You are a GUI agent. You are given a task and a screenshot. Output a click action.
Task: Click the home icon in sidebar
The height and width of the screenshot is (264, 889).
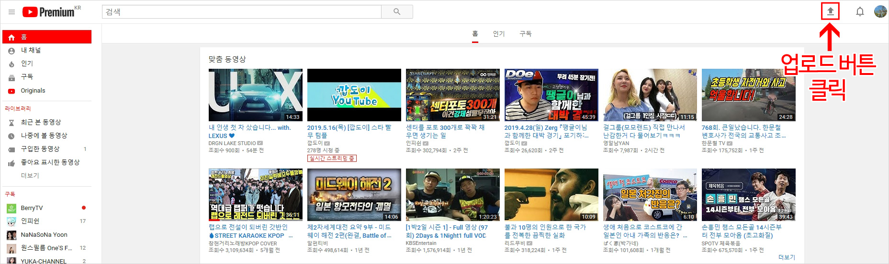point(11,37)
